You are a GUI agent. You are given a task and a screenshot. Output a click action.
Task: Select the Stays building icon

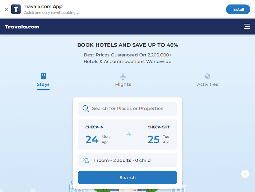click(x=43, y=76)
